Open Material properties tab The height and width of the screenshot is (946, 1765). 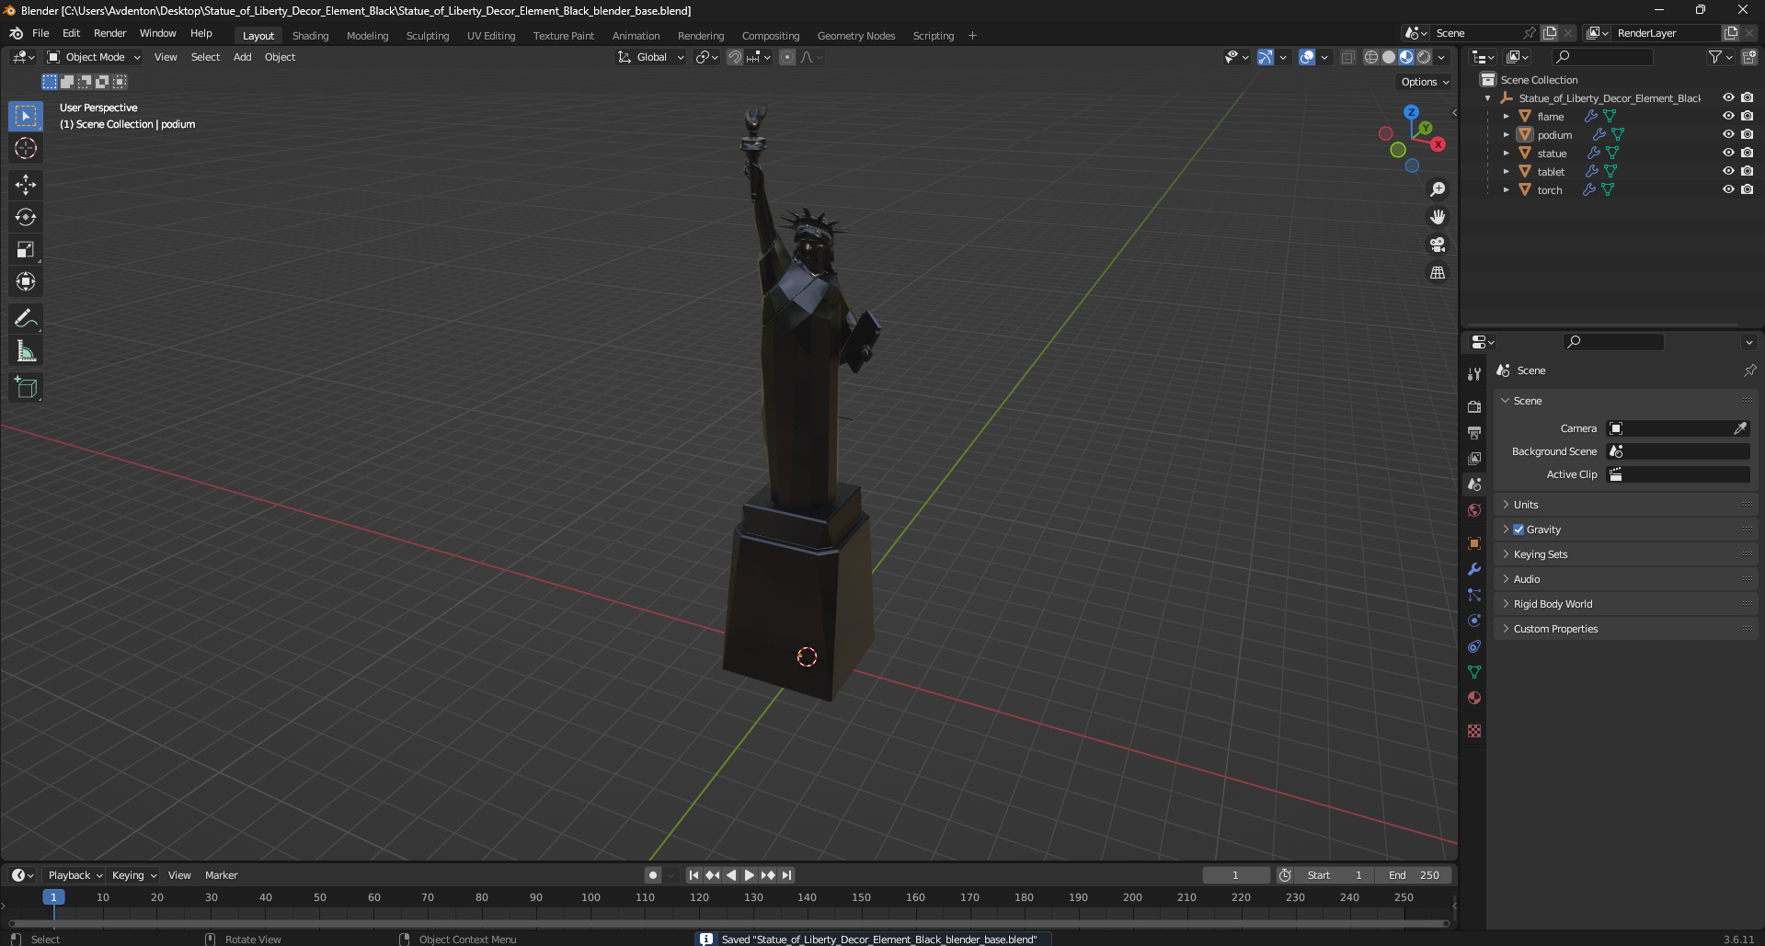[x=1474, y=698]
